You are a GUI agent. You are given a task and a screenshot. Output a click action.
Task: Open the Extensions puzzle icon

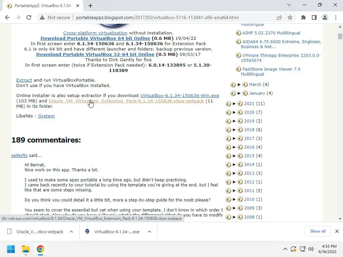(x=303, y=17)
